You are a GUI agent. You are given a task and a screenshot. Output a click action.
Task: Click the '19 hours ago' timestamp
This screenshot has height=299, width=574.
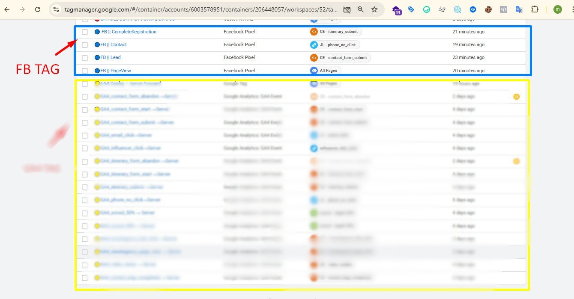point(466,83)
